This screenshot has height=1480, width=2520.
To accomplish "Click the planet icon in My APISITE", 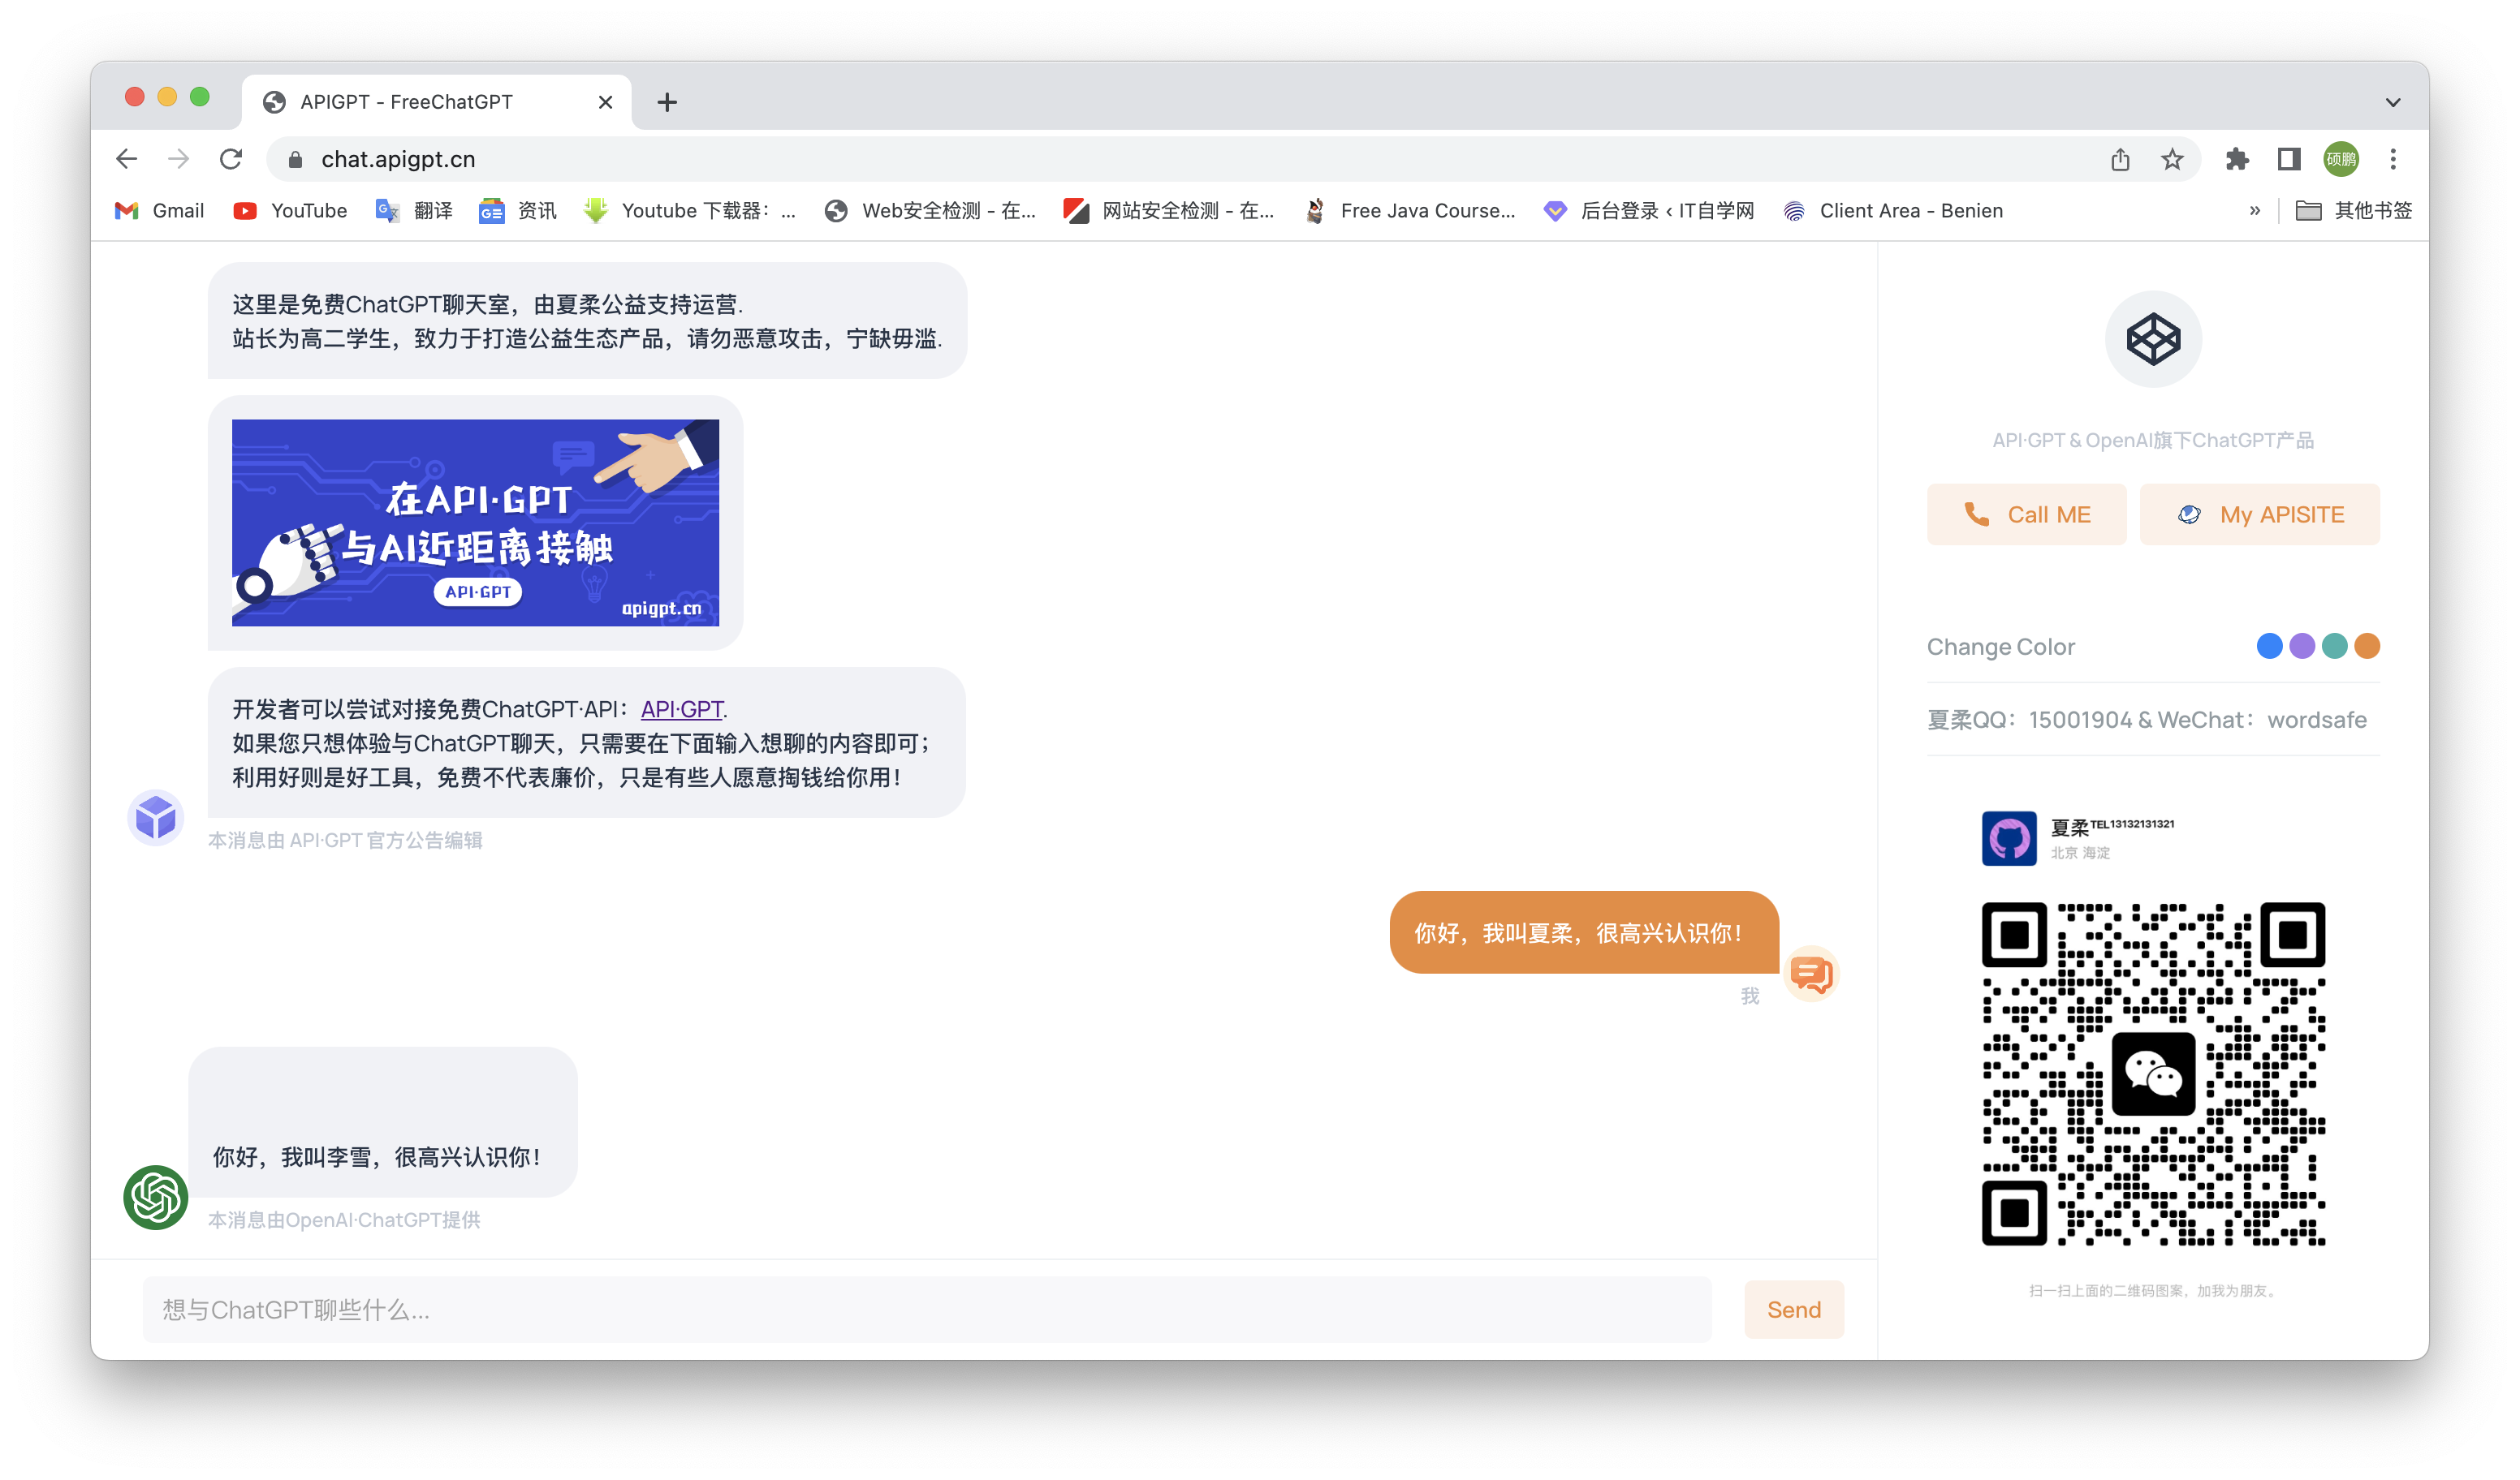I will pos(2189,514).
